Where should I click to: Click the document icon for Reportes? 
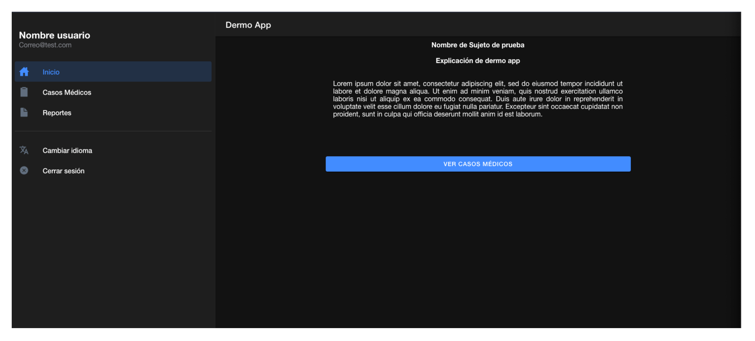[x=24, y=112]
